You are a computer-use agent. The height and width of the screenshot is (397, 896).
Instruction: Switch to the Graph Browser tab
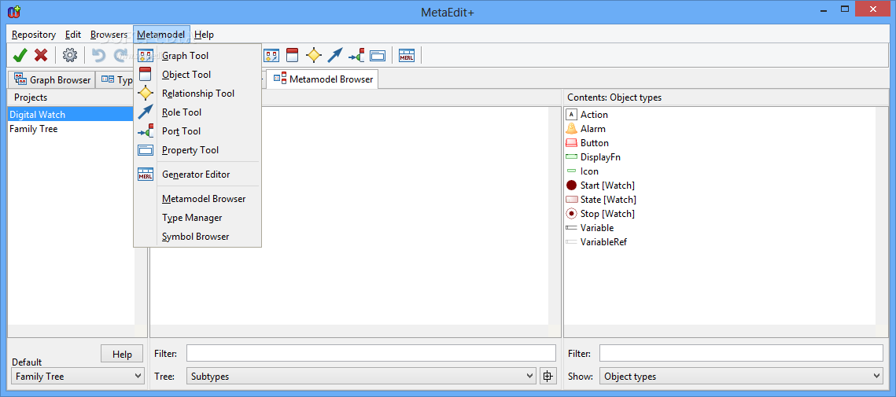coord(52,79)
